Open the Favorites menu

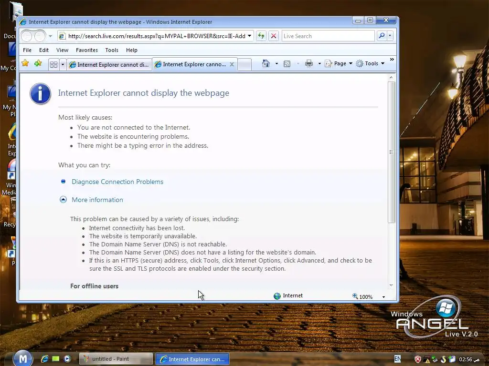[x=87, y=50]
